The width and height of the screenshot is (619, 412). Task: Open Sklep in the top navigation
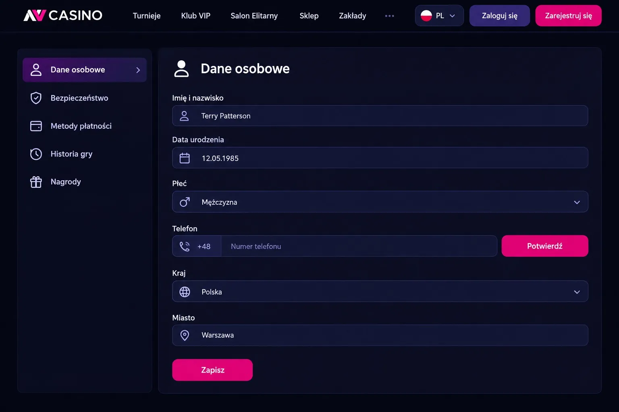pos(309,16)
